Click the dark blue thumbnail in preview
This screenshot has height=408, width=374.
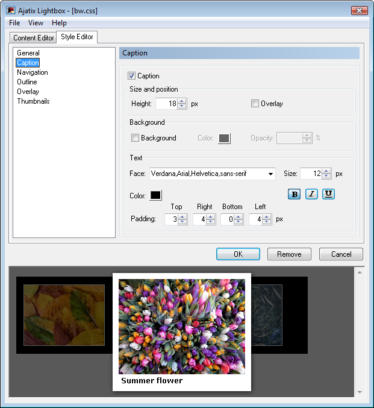tap(267, 315)
